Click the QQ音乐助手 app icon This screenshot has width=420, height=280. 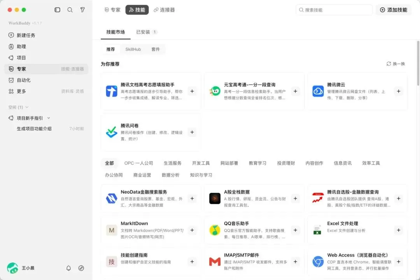point(215,230)
